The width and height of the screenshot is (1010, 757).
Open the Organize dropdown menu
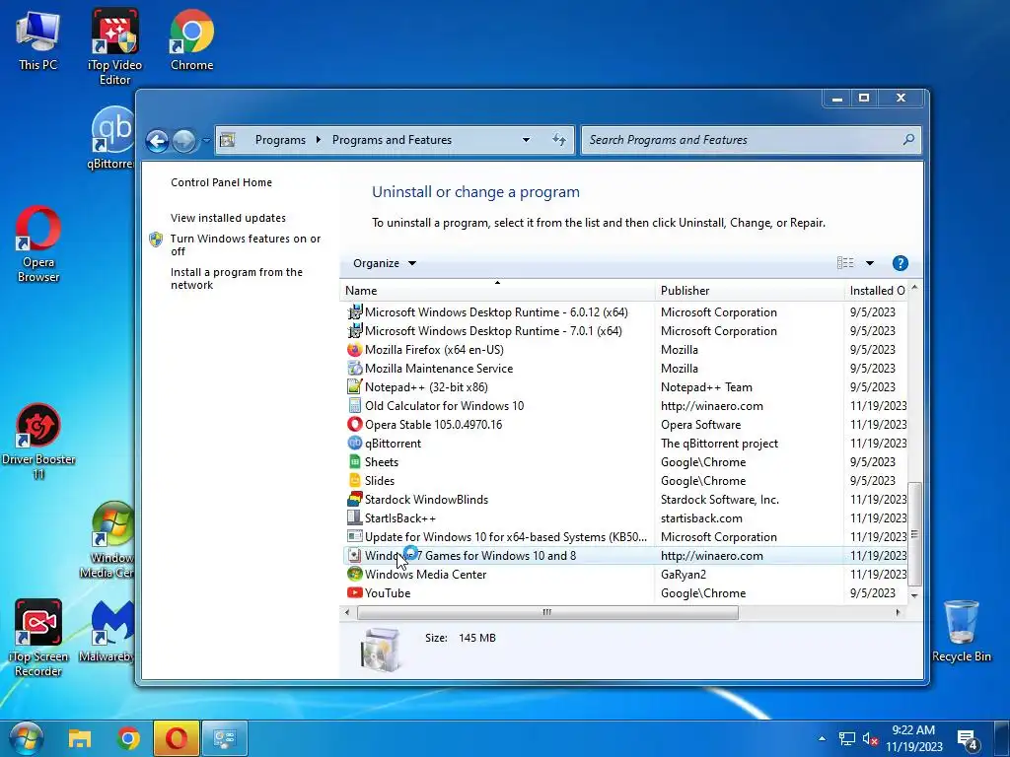click(384, 263)
